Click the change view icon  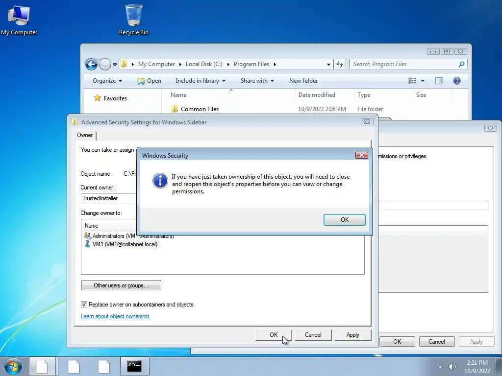click(412, 81)
